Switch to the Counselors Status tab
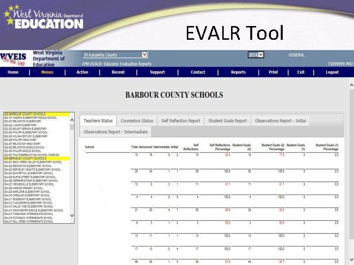 point(137,121)
